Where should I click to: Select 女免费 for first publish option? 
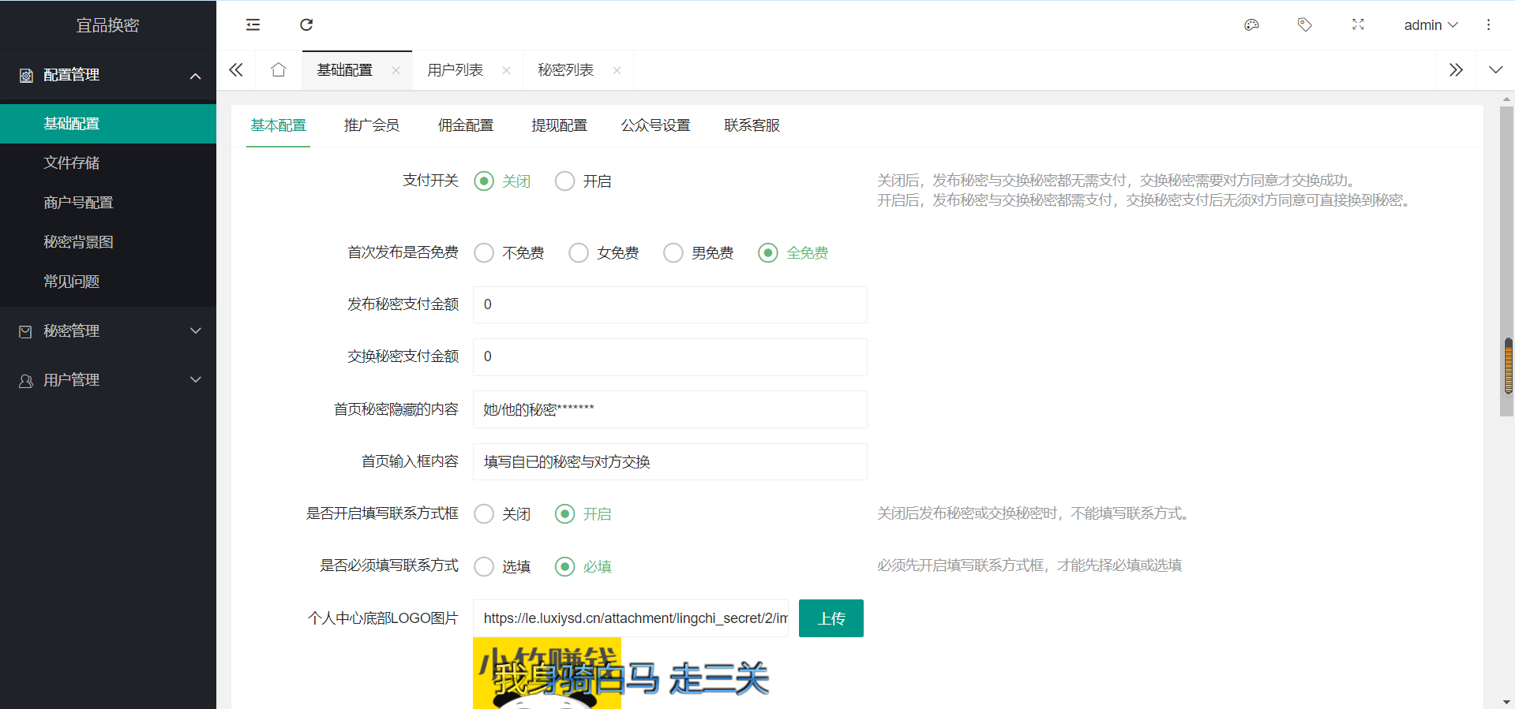tap(579, 253)
